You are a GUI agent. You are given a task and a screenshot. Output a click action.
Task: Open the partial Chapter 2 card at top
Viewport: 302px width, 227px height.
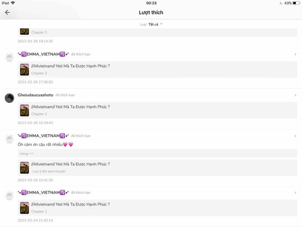(x=157, y=33)
